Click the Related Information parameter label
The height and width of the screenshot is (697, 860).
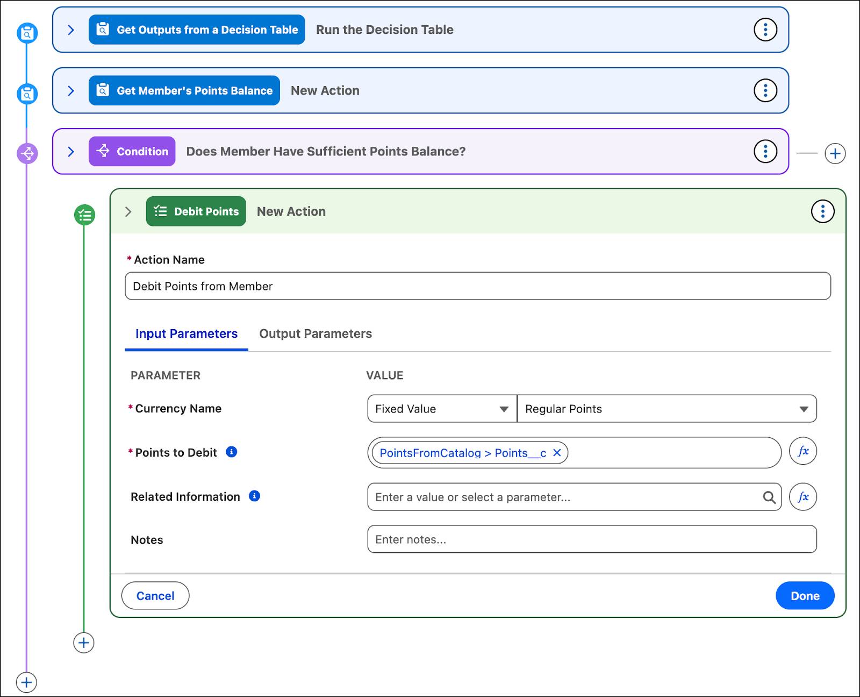pyautogui.click(x=185, y=497)
